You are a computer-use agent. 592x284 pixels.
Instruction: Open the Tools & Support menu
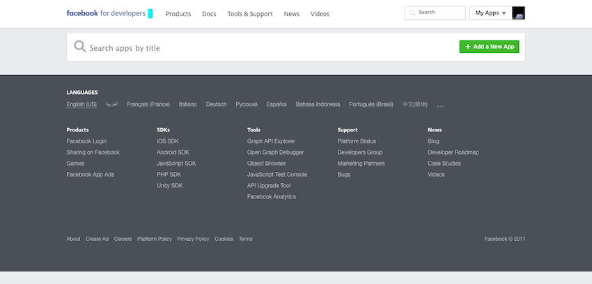tap(250, 14)
